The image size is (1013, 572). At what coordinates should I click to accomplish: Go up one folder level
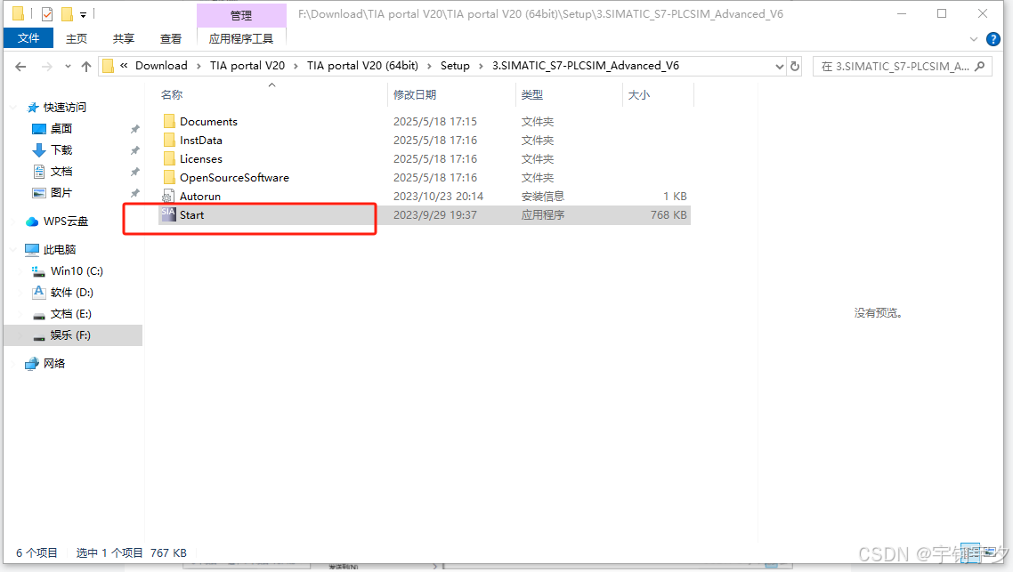pyautogui.click(x=86, y=67)
